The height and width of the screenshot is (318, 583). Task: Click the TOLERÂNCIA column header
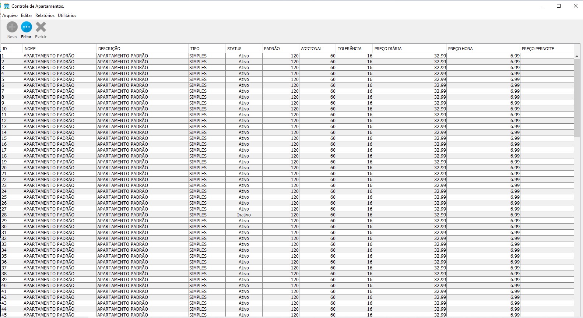354,49
